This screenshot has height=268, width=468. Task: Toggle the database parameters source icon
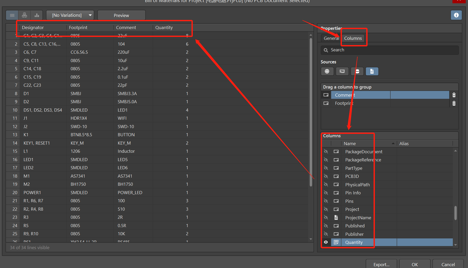357,71
